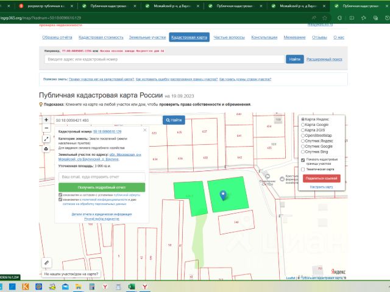Select the ruler measuring tool on map
Screen dimensions: 390x292
[x=46, y=263]
